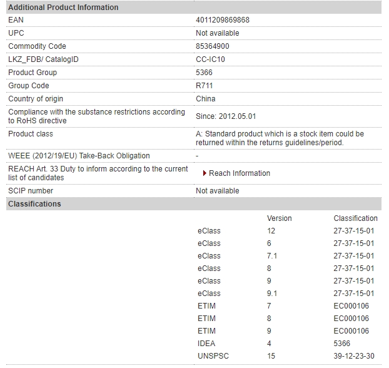Select the Product Group value 5366
The width and height of the screenshot is (389, 368).
[204, 73]
